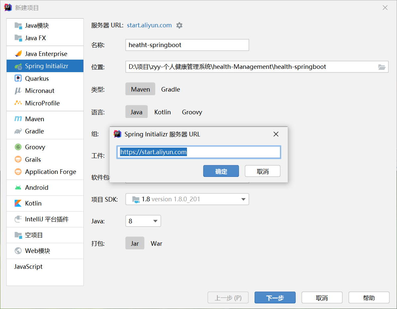Select Maven in the sidebar list
Viewport: 397px width, 309px height.
(45, 119)
